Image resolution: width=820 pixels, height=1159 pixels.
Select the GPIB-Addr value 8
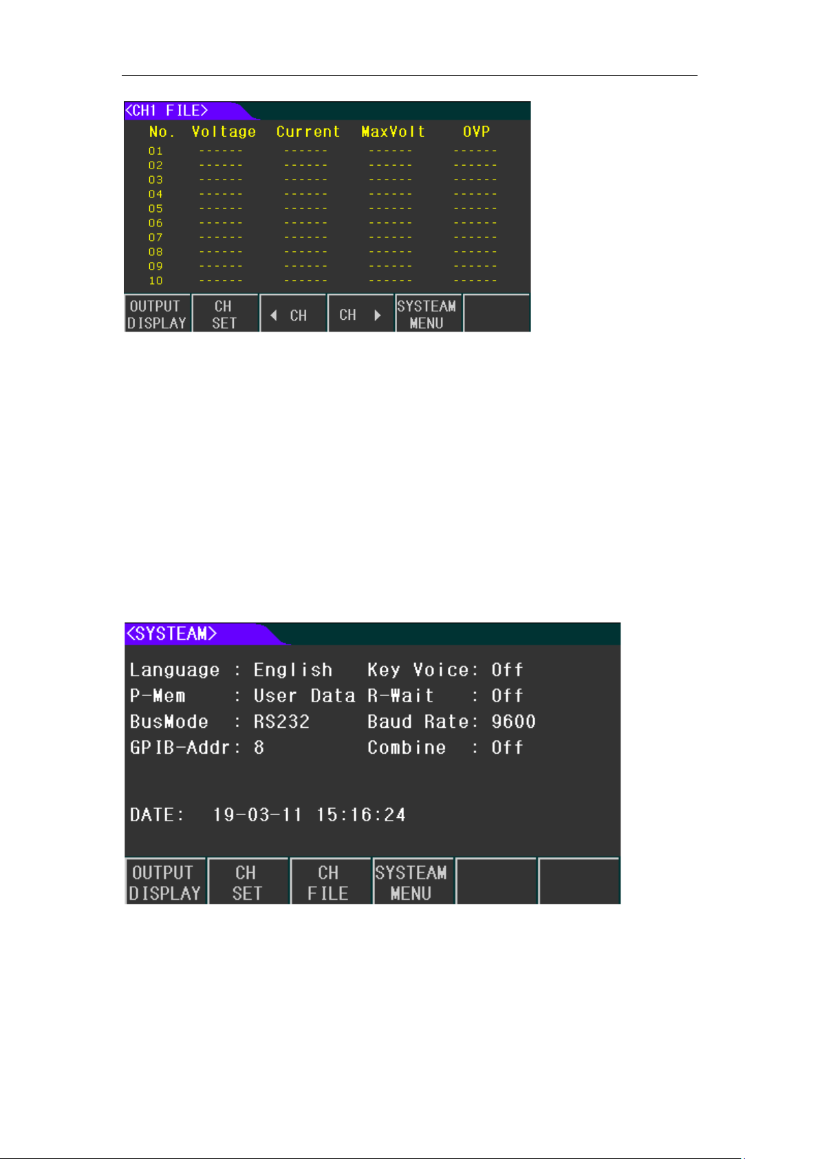[x=259, y=748]
